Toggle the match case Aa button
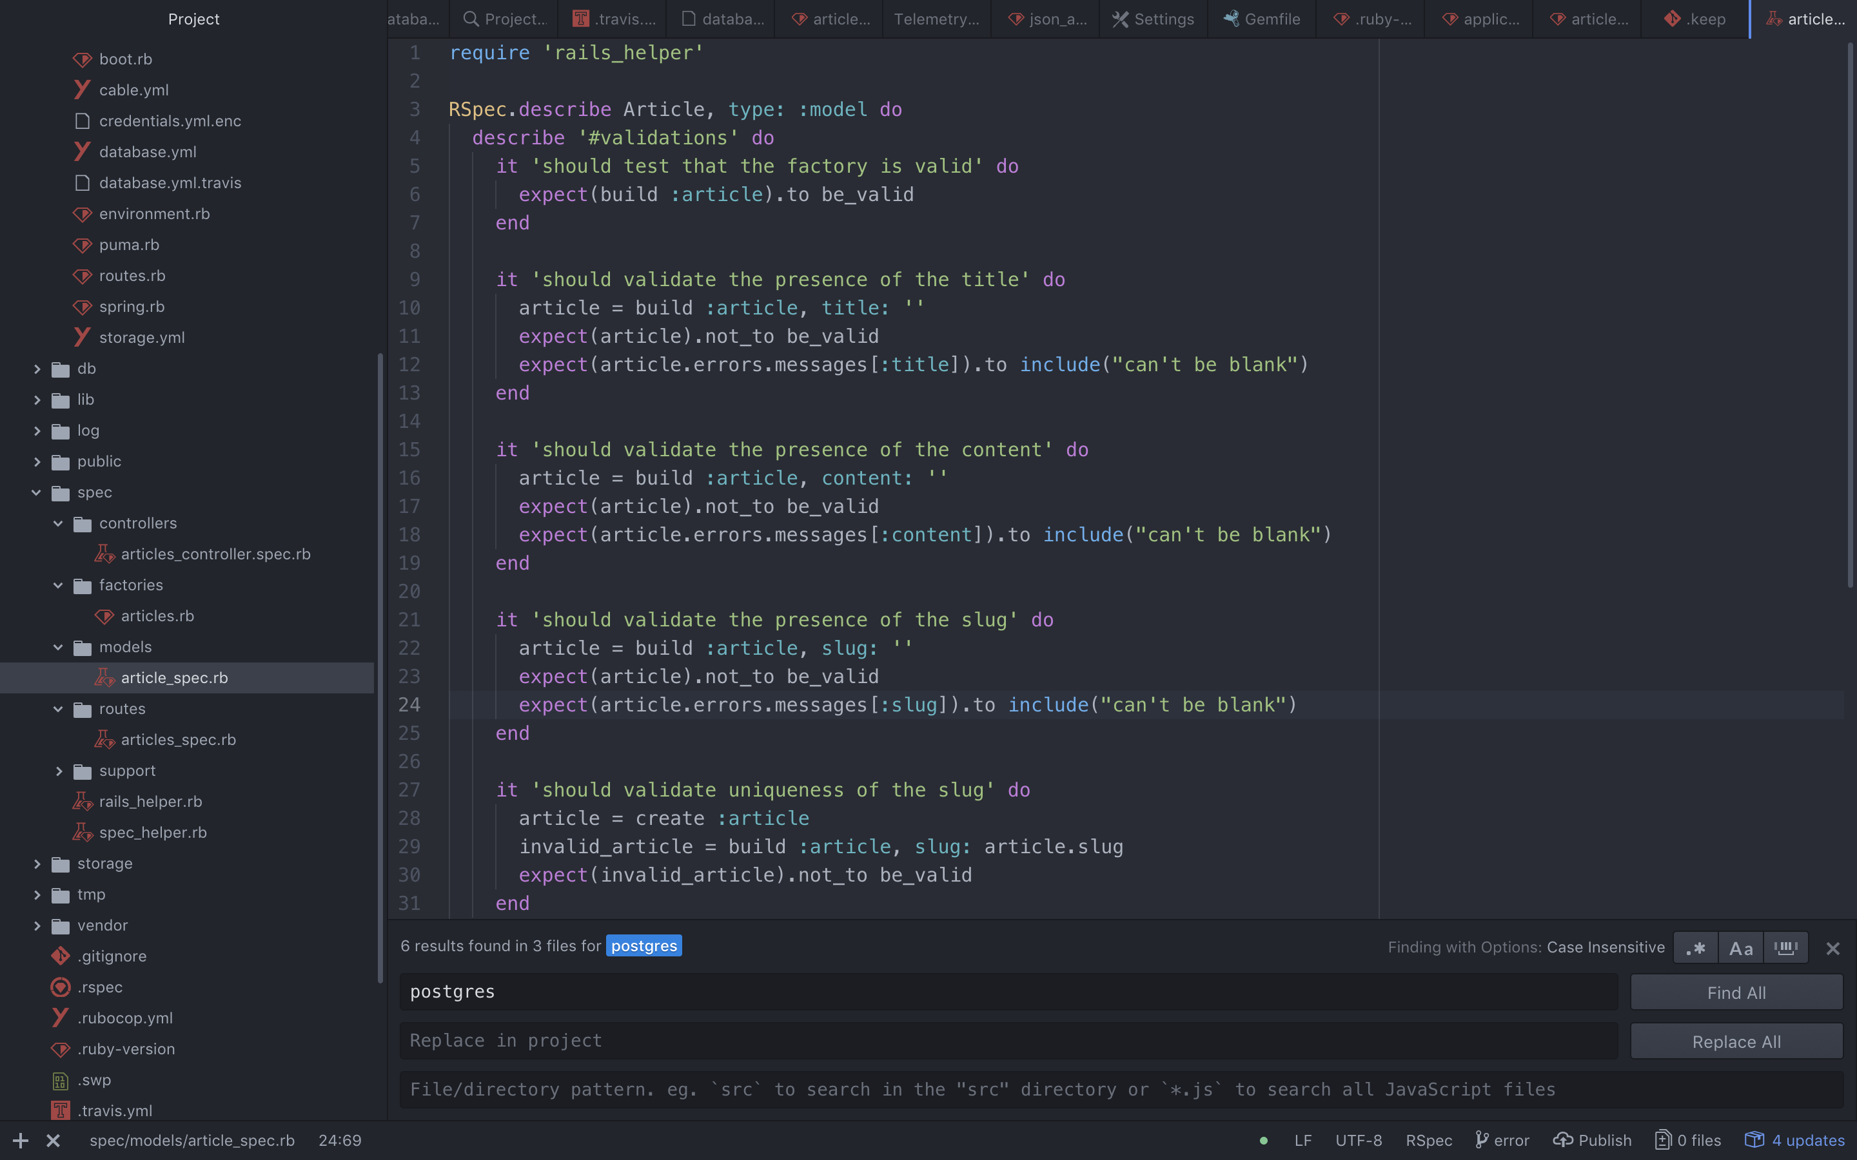The height and width of the screenshot is (1160, 1857). point(1740,948)
